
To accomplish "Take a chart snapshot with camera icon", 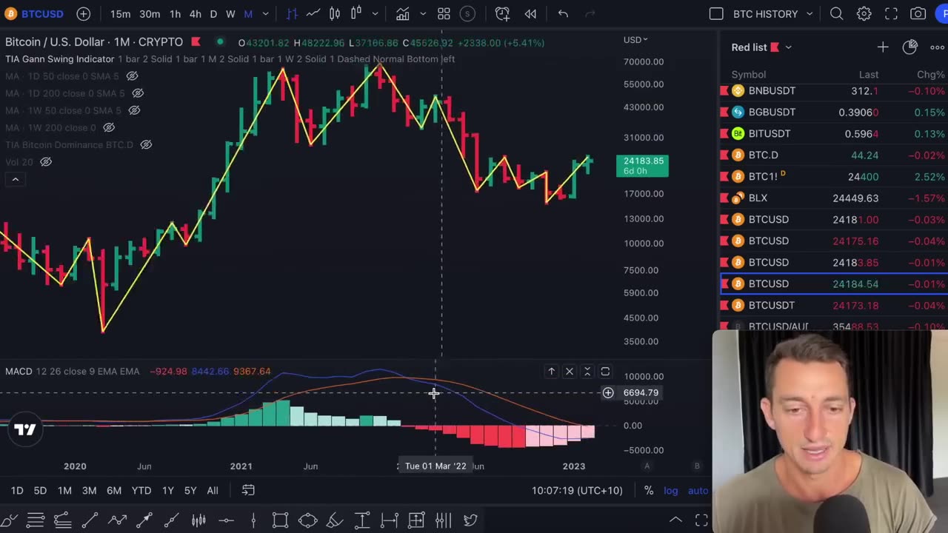I will click(918, 13).
